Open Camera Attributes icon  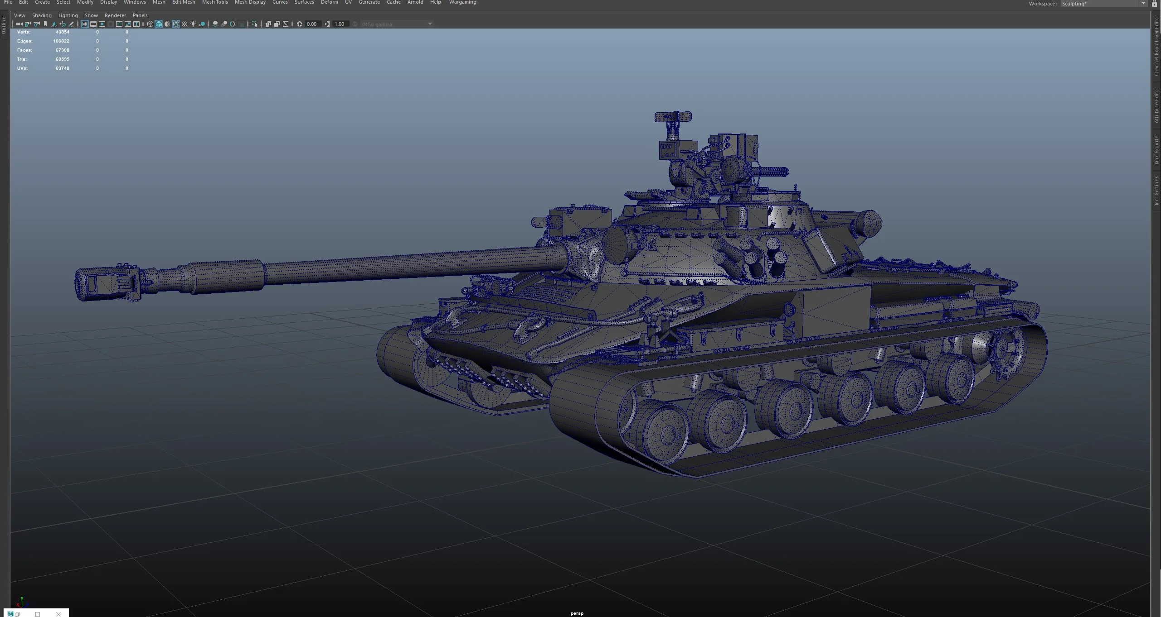[x=37, y=24]
